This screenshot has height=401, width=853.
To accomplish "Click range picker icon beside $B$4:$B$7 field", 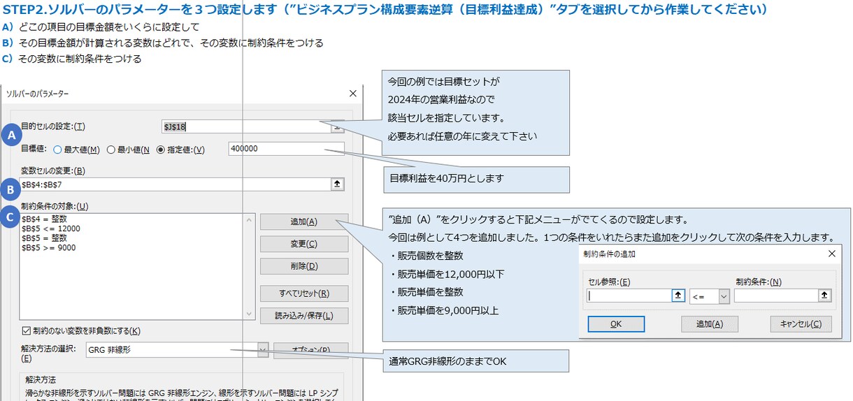I will [x=337, y=184].
